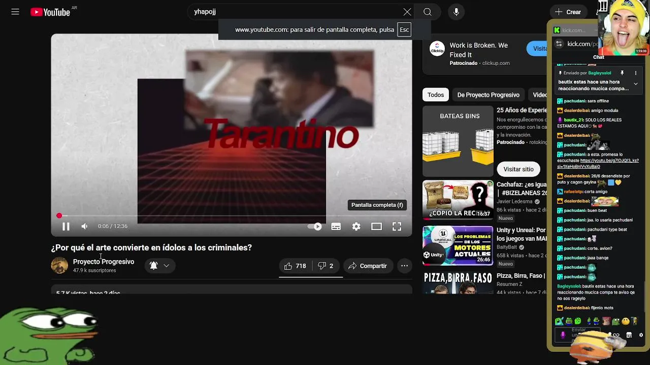
Task: Open the Kick chat shop icon
Action: click(x=629, y=335)
